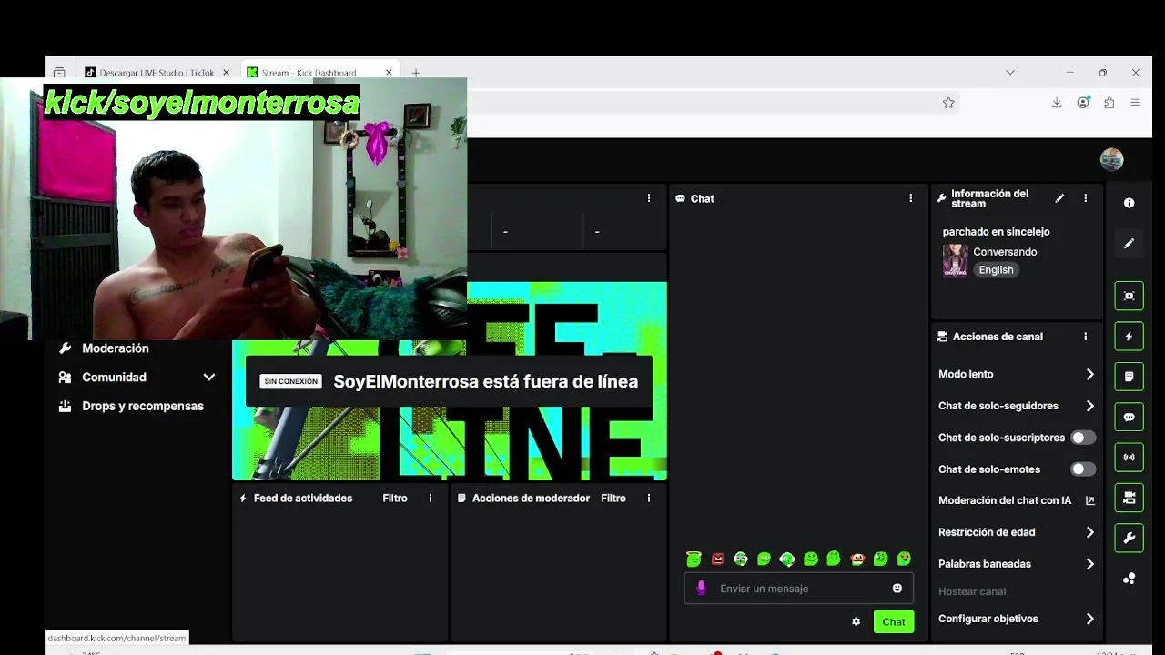Image resolution: width=1165 pixels, height=655 pixels.
Task: Expand Chat de solo-seguidores options
Action: [x=1090, y=406]
